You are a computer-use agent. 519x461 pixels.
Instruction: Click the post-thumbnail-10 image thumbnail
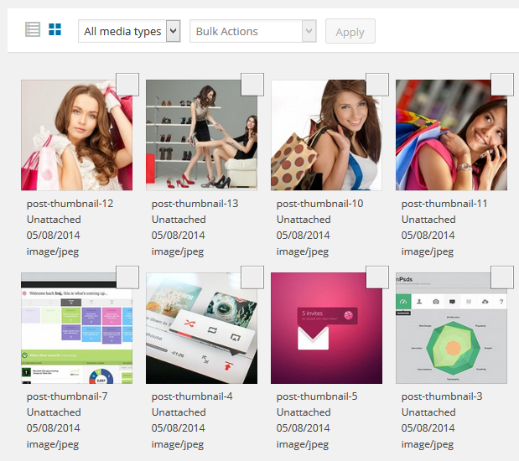coord(326,138)
